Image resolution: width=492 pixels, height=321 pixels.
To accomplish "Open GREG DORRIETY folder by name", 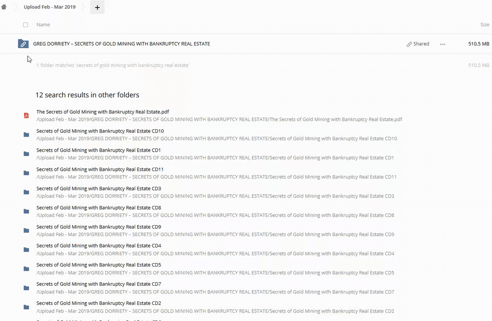I will point(121,44).
